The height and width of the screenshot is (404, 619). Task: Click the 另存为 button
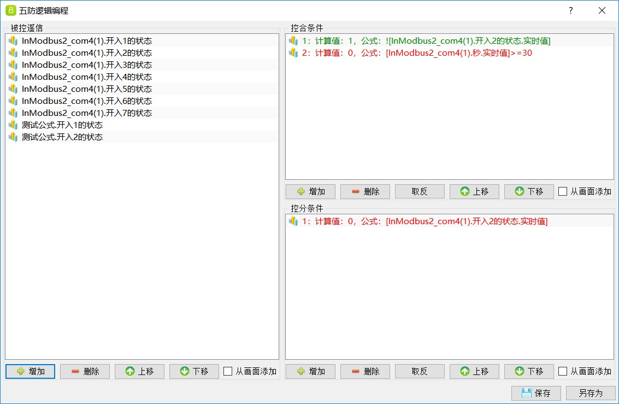point(590,393)
